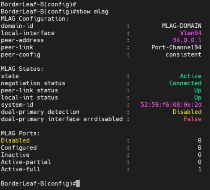Select the MLAG-DOMAIN value
210x190 pixels.
point(182,26)
